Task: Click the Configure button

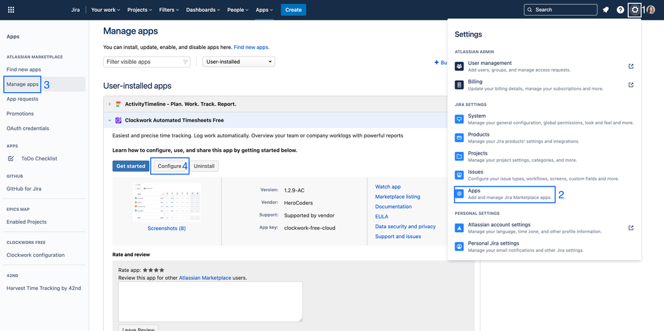Action: point(169,166)
